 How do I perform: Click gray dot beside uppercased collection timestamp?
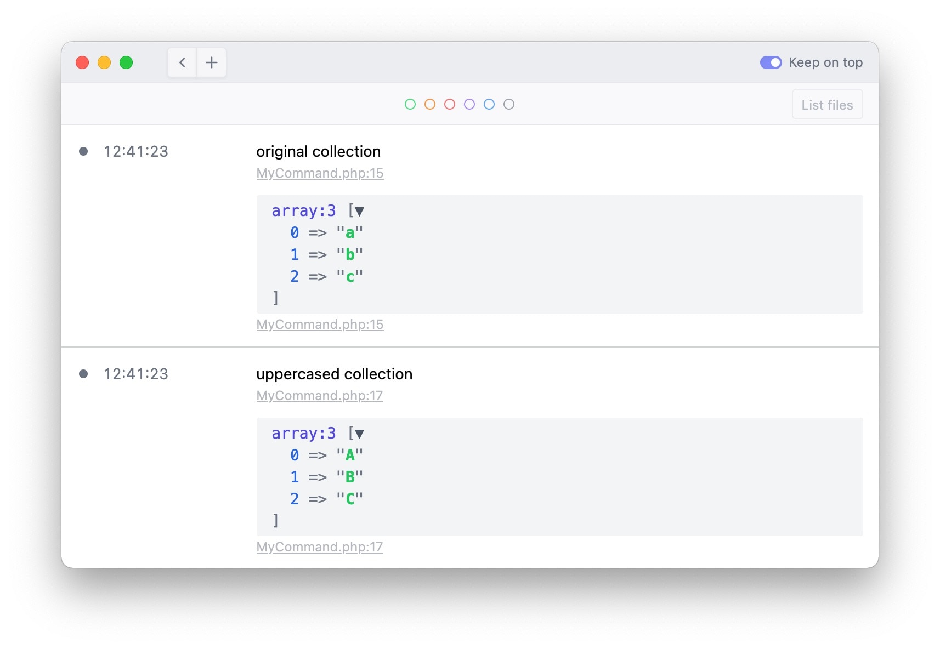pos(83,374)
